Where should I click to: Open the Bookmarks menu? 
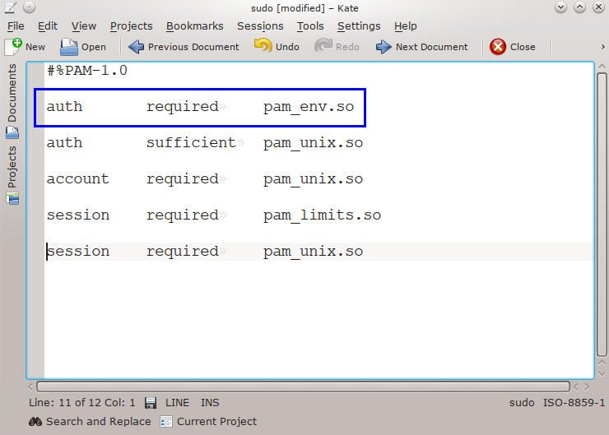tap(195, 26)
